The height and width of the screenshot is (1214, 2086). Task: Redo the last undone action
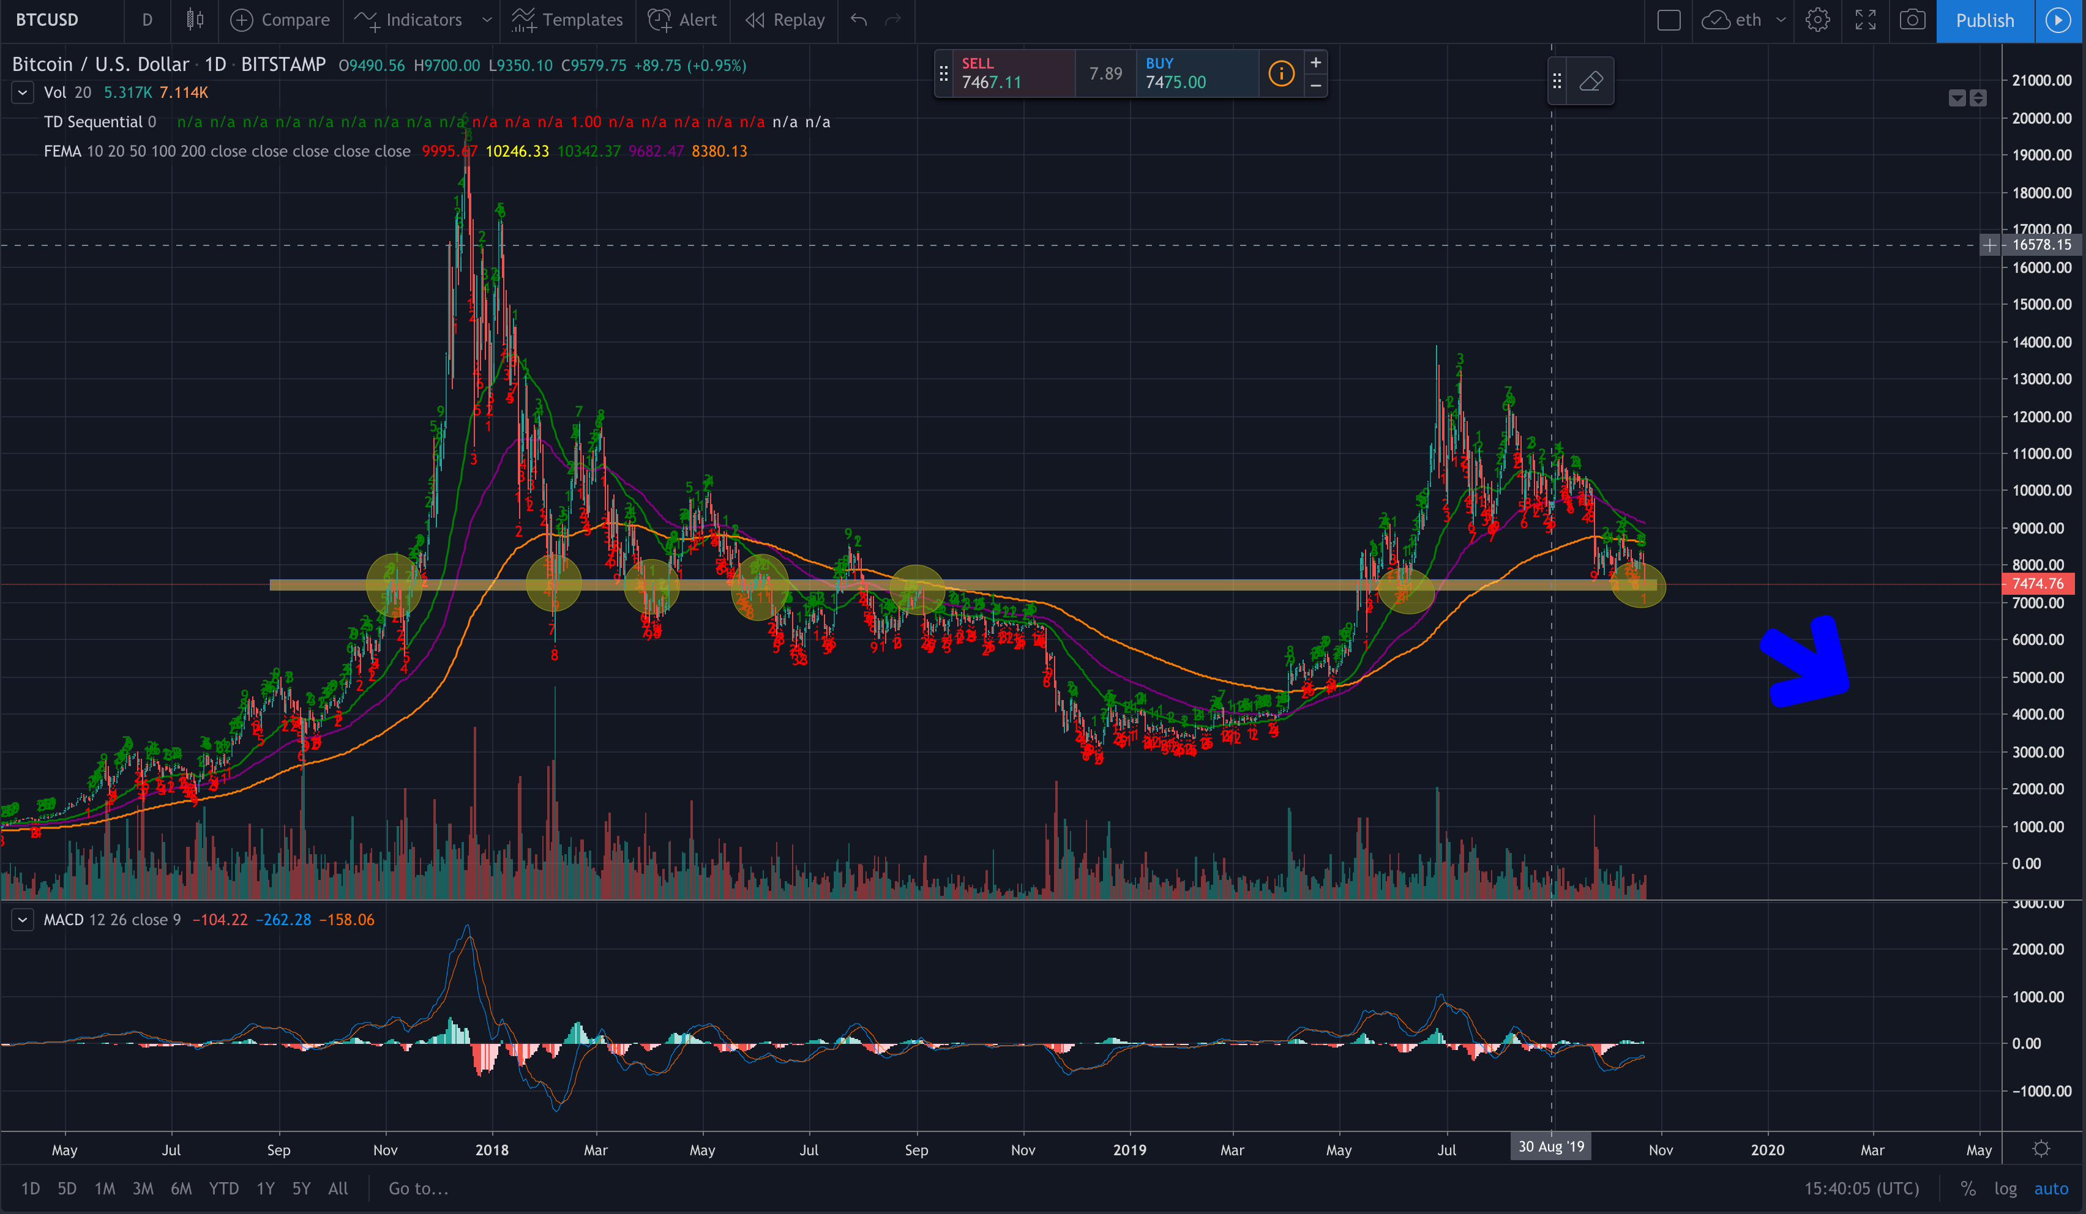(x=892, y=20)
